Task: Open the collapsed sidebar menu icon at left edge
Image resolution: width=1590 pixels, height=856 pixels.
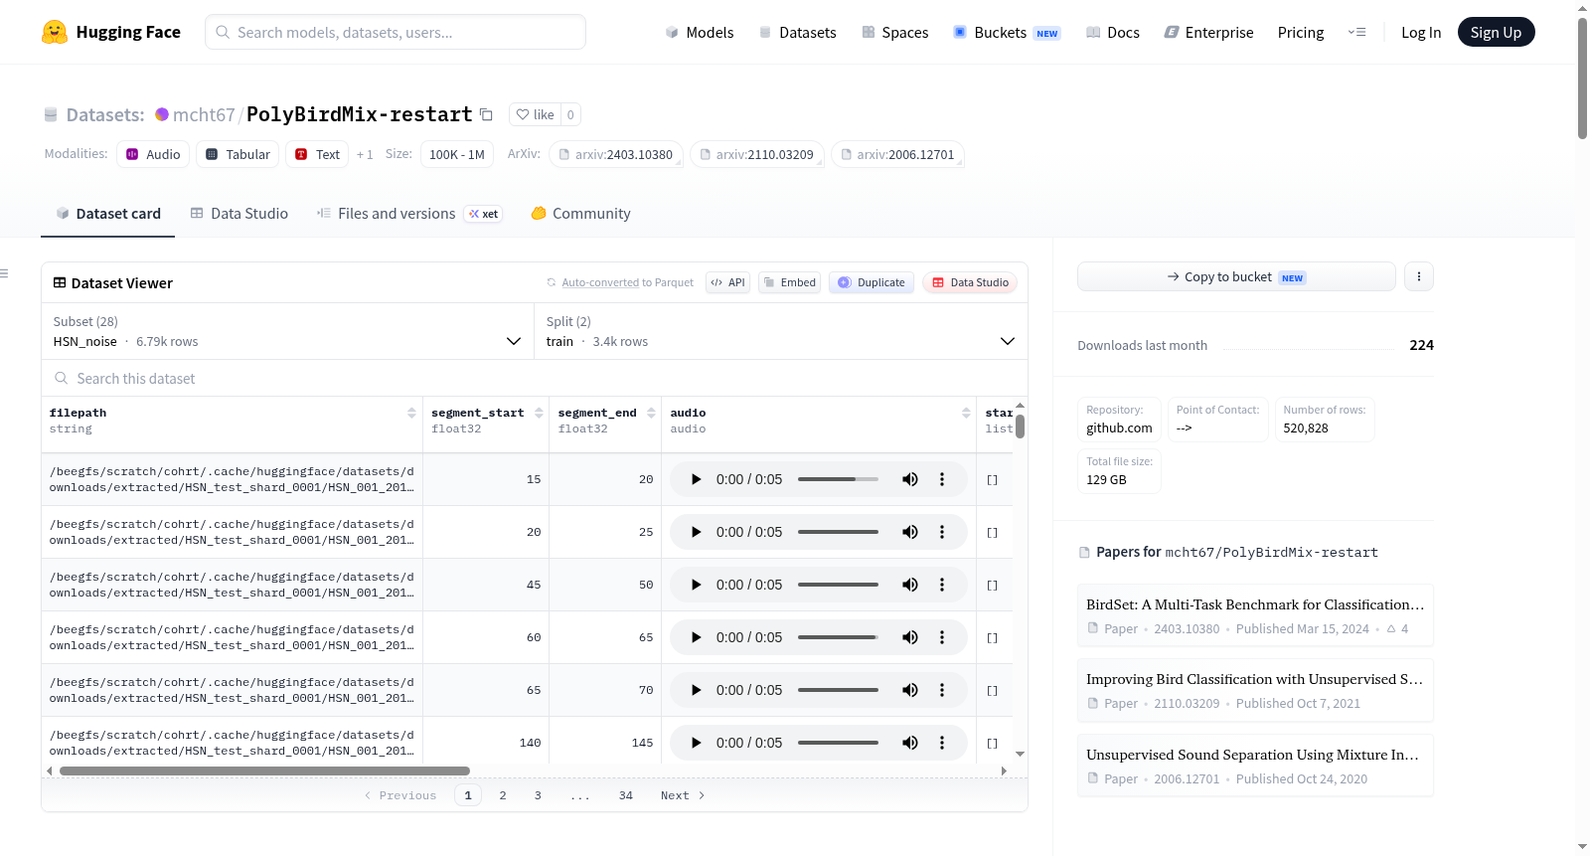Action: [4, 273]
